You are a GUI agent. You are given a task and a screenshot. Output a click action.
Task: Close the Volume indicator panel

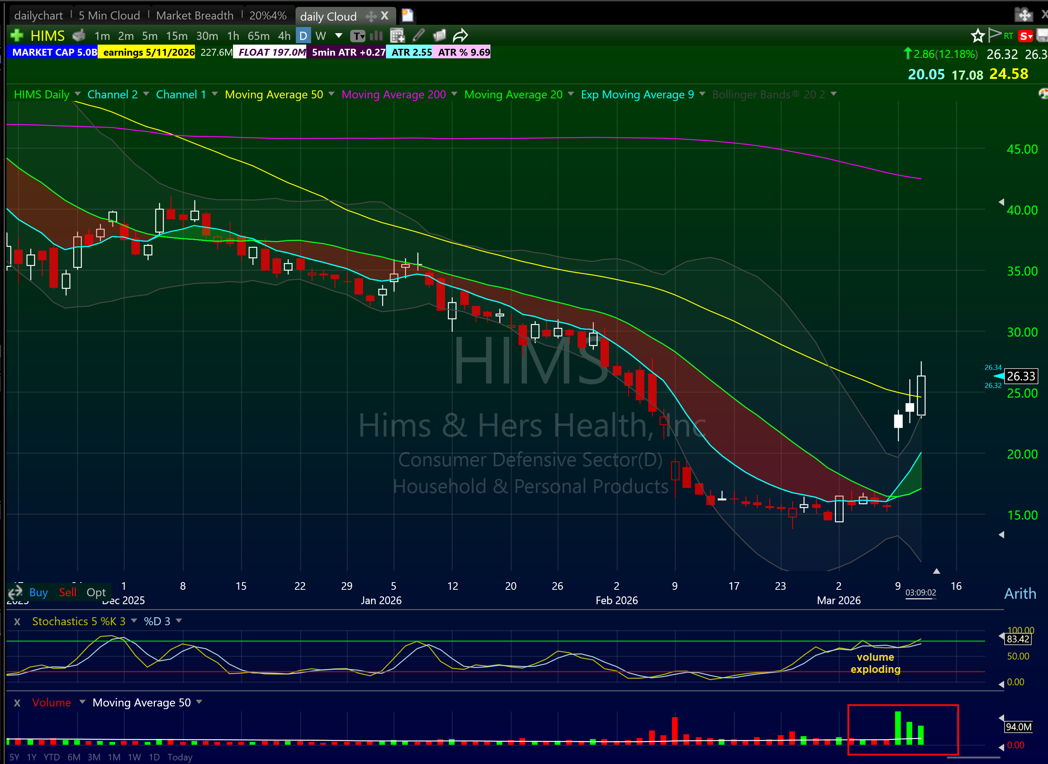pos(17,703)
